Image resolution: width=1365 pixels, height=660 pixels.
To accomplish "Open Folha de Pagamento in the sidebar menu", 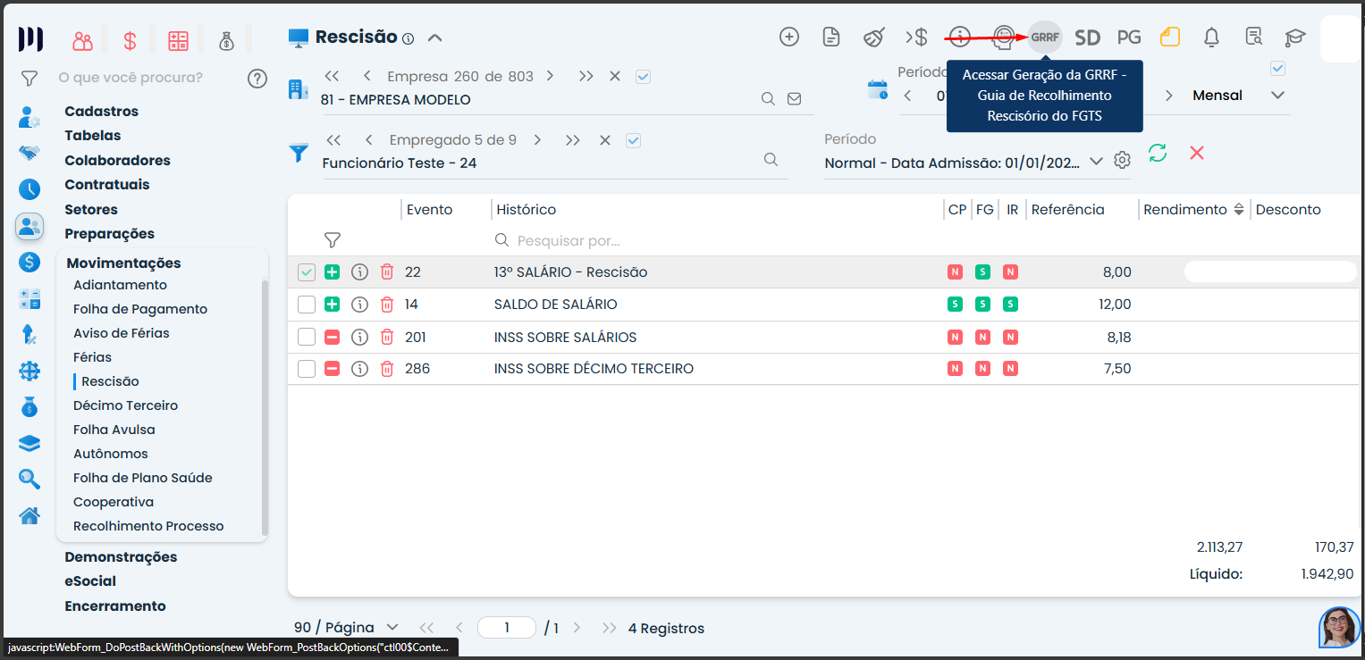I will (x=140, y=309).
